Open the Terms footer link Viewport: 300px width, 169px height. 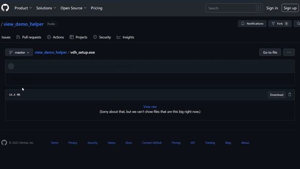(x=54, y=143)
